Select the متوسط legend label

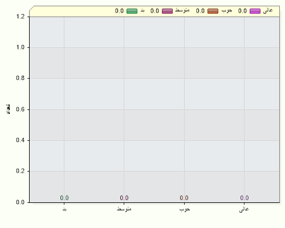182,10
